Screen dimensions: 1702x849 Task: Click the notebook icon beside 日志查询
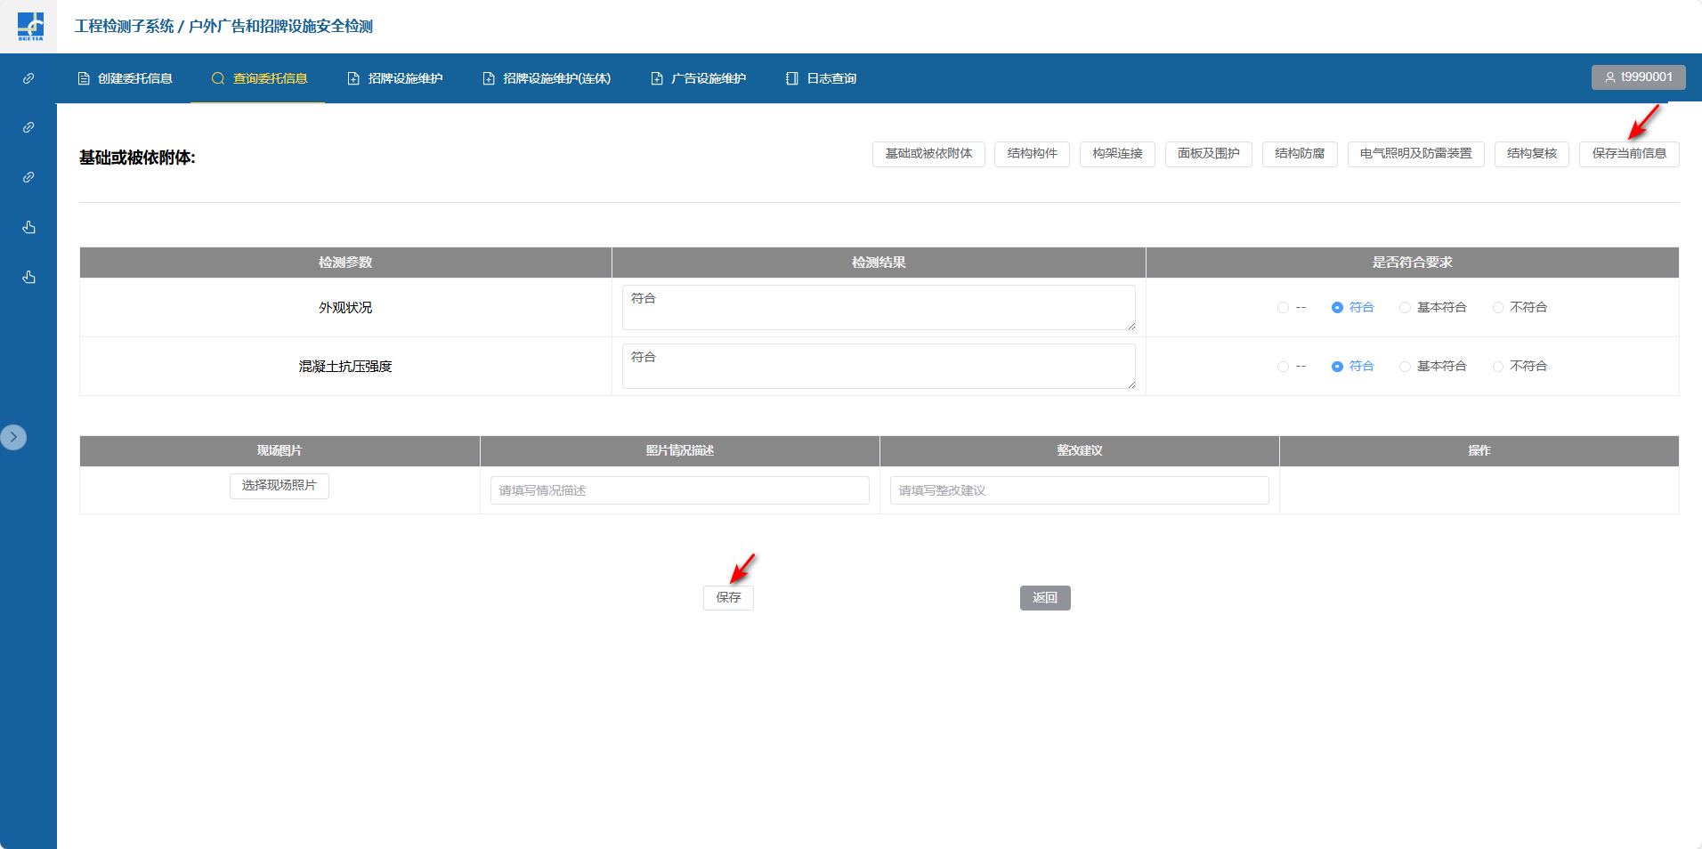click(791, 78)
